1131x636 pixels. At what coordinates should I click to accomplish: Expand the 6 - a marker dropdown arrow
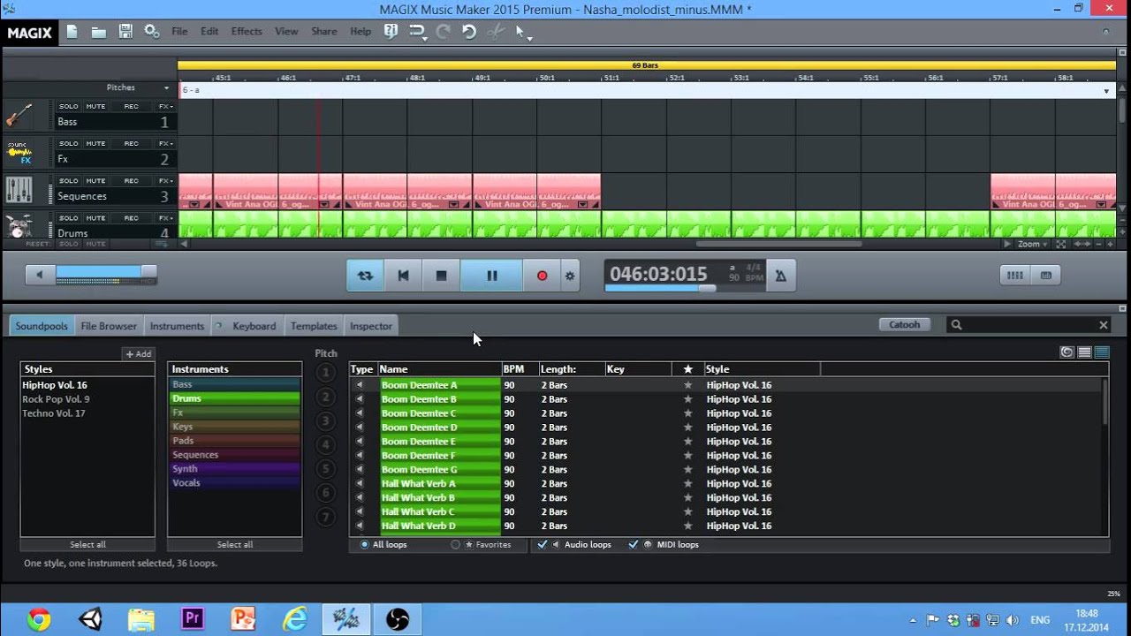tap(1106, 91)
